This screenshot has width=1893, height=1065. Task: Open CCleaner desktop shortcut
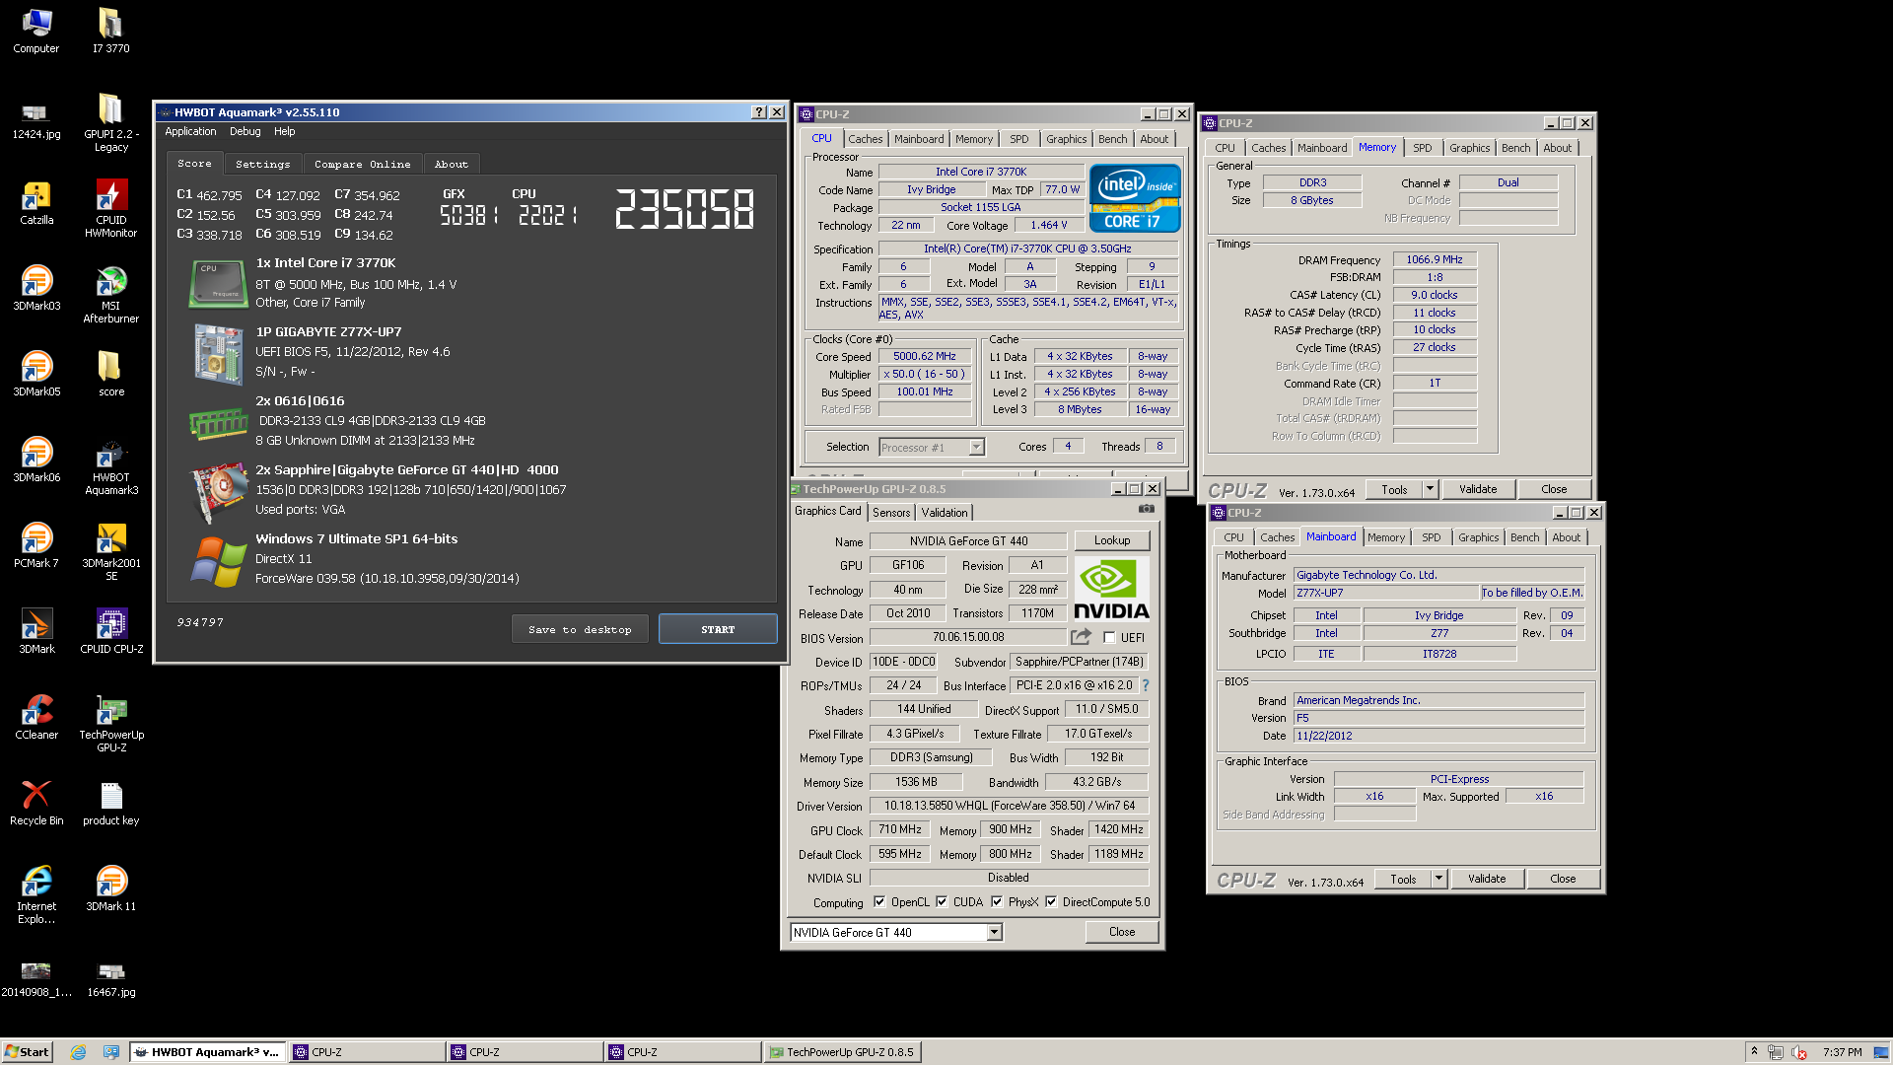36,717
